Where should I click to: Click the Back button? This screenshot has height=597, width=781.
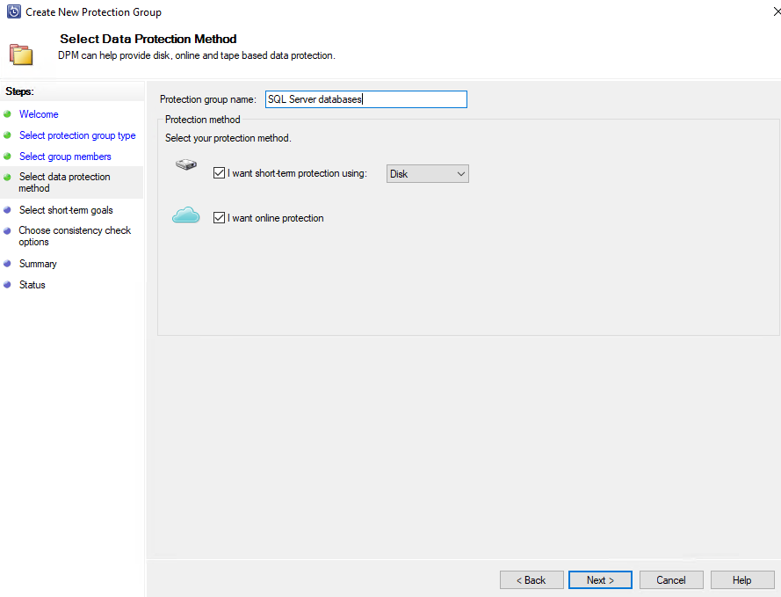532,580
